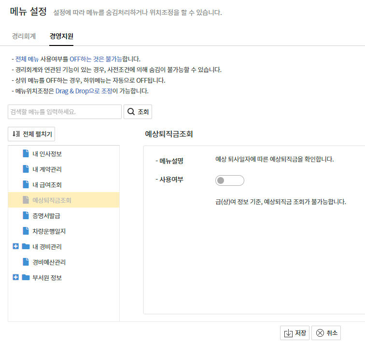Click the gray file icon beside 예상퇴직금조회
The height and width of the screenshot is (345, 365).
pyautogui.click(x=26, y=200)
